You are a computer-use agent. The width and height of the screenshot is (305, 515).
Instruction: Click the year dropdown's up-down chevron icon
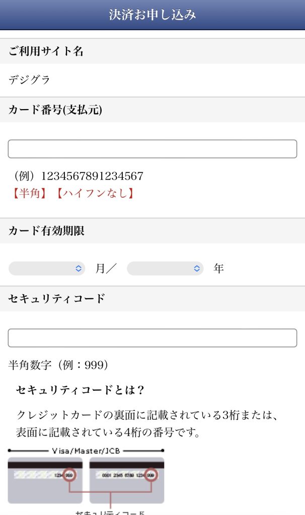pyautogui.click(x=197, y=269)
